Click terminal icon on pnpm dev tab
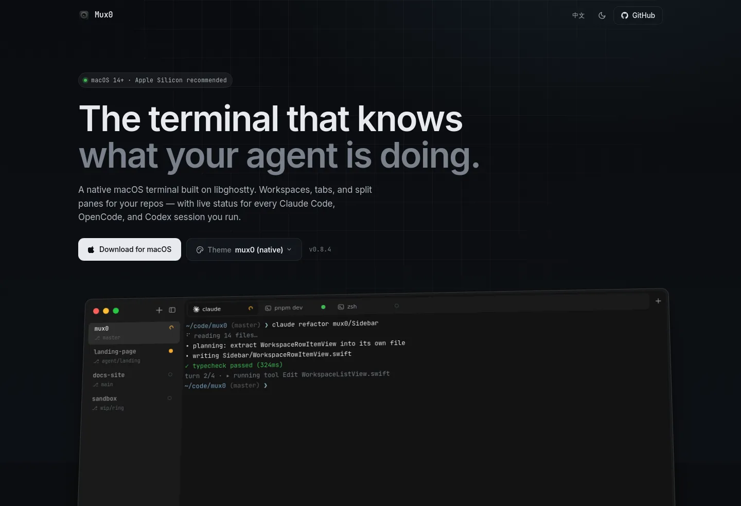Viewport: 741px width, 506px height. (x=268, y=308)
